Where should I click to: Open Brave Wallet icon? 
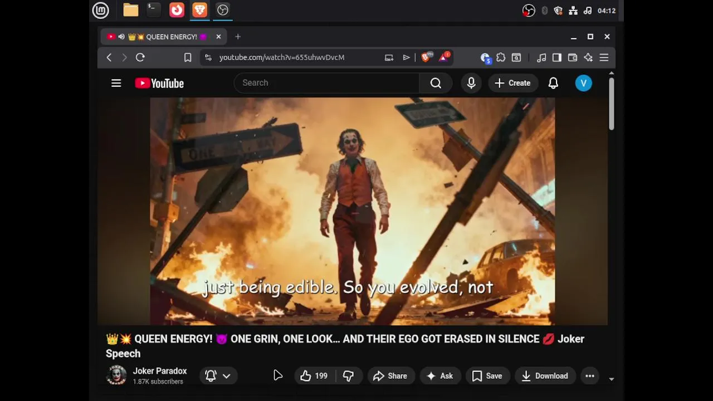pos(573,57)
